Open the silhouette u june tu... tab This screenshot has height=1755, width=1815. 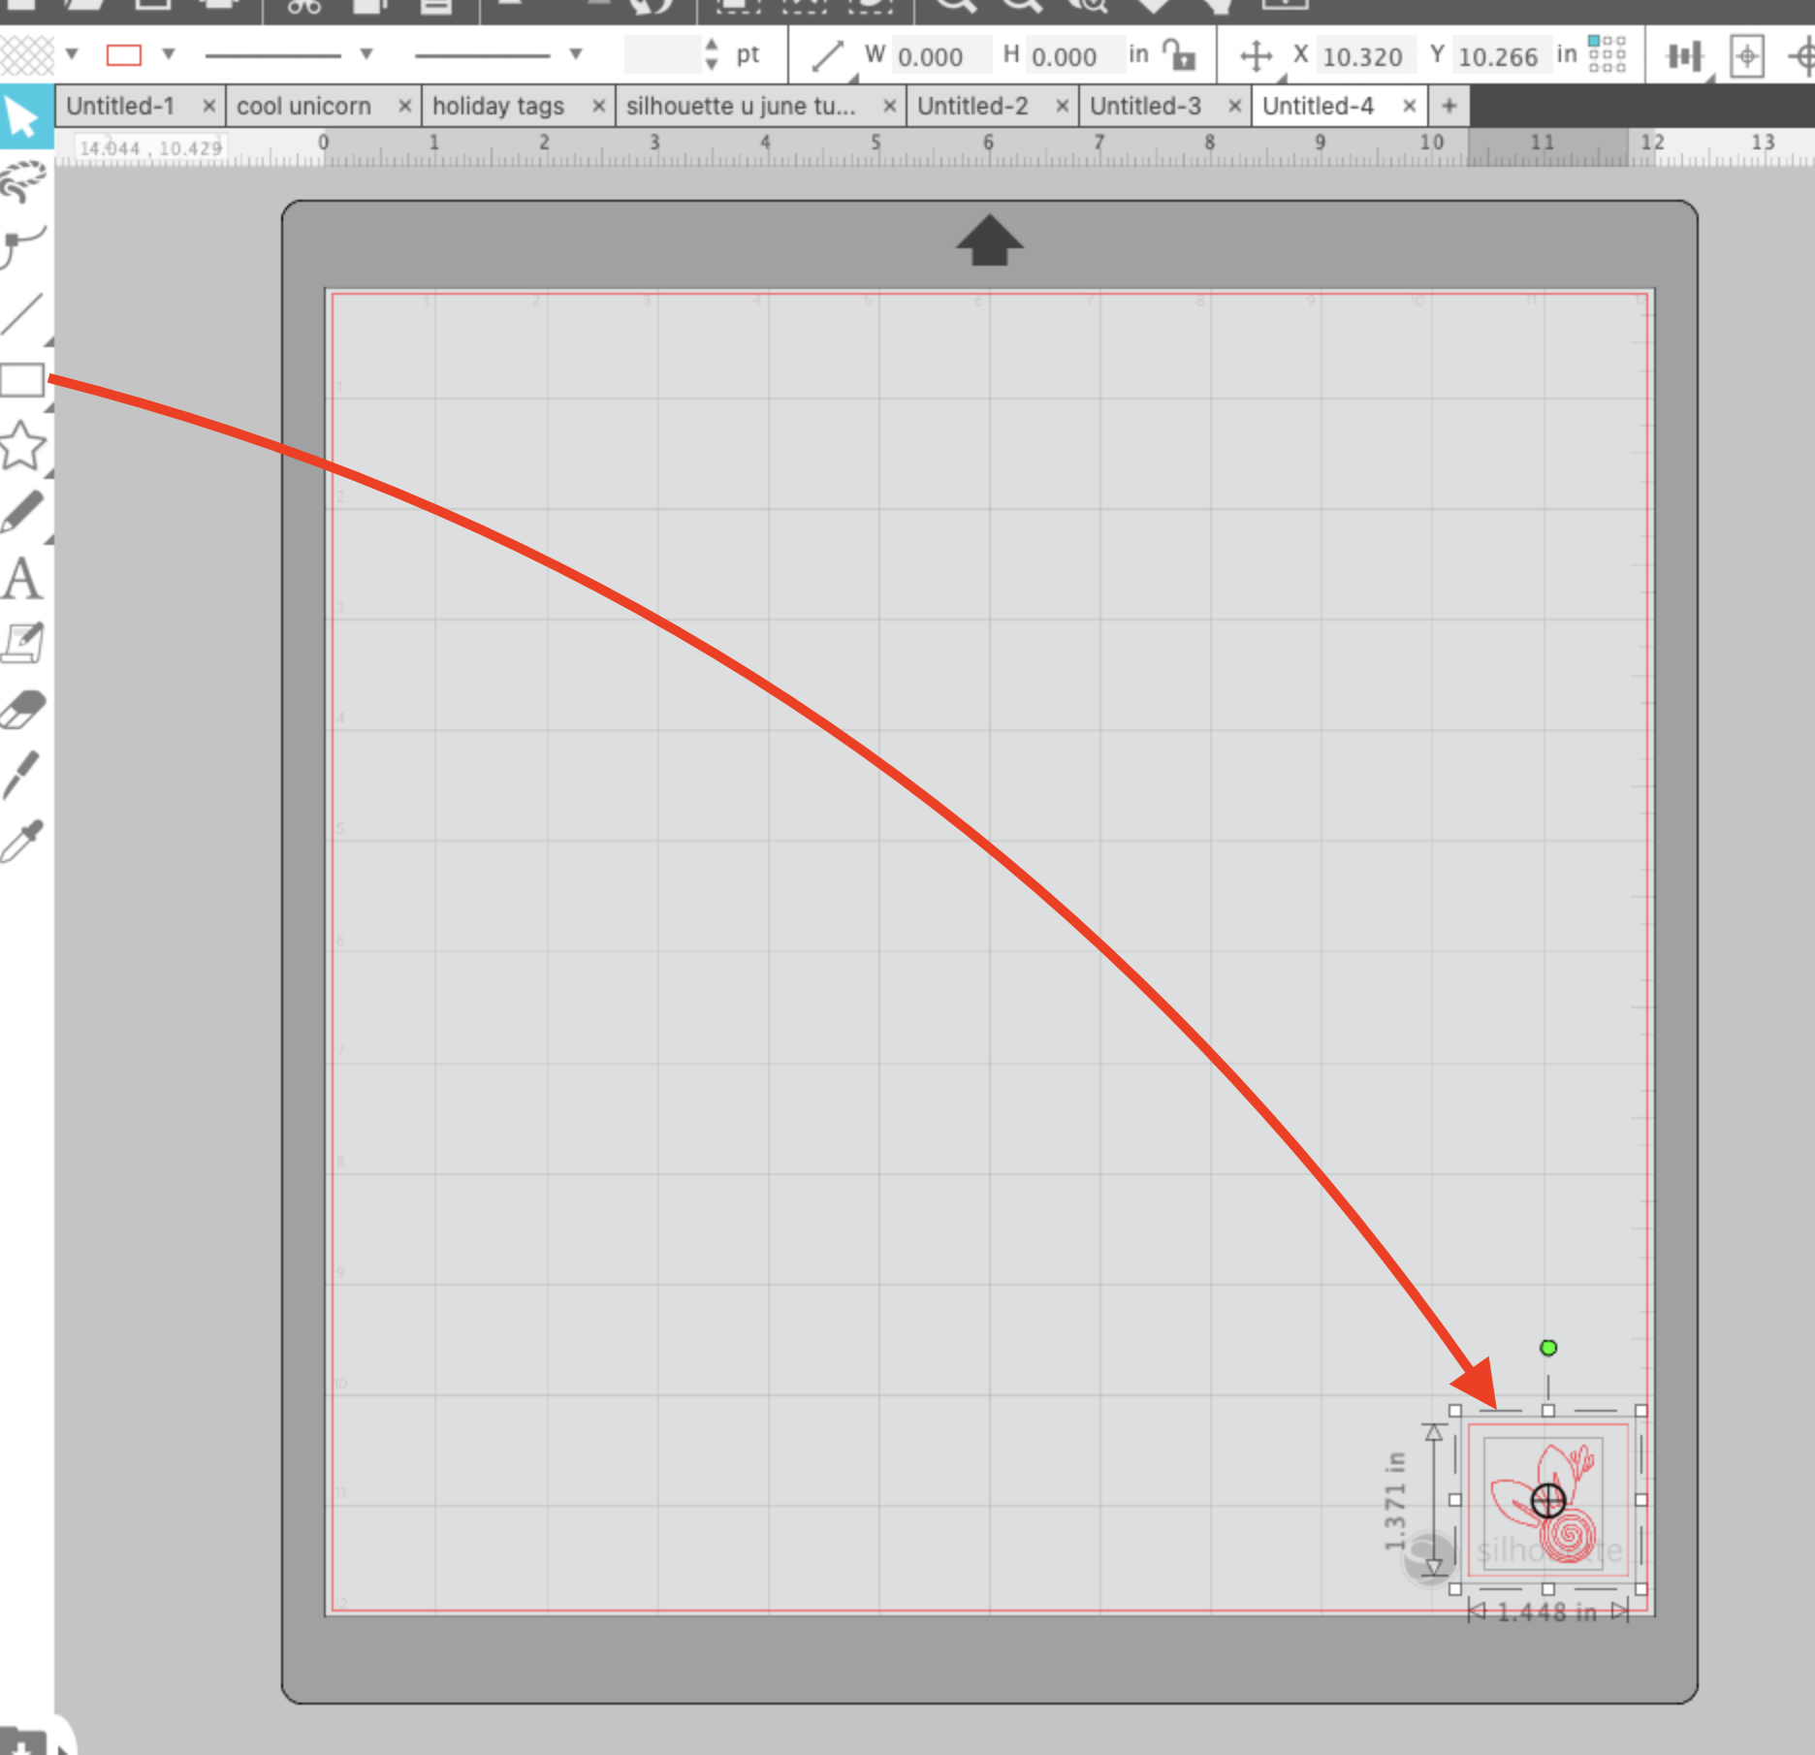pos(742,106)
